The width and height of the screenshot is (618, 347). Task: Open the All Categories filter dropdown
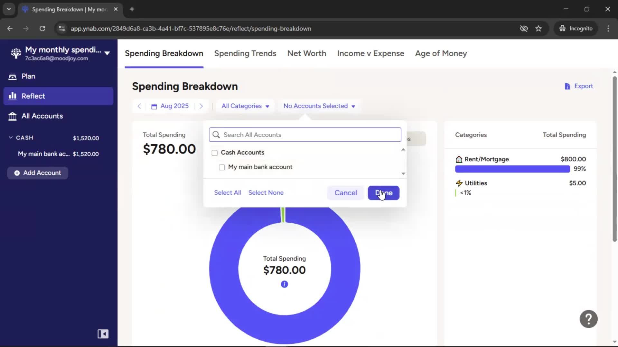pos(245,106)
